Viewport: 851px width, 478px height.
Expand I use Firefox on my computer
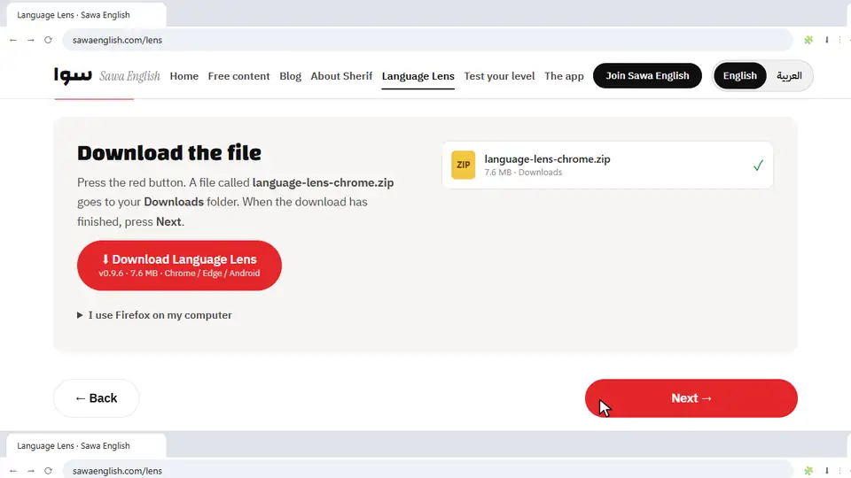pyautogui.click(x=154, y=315)
